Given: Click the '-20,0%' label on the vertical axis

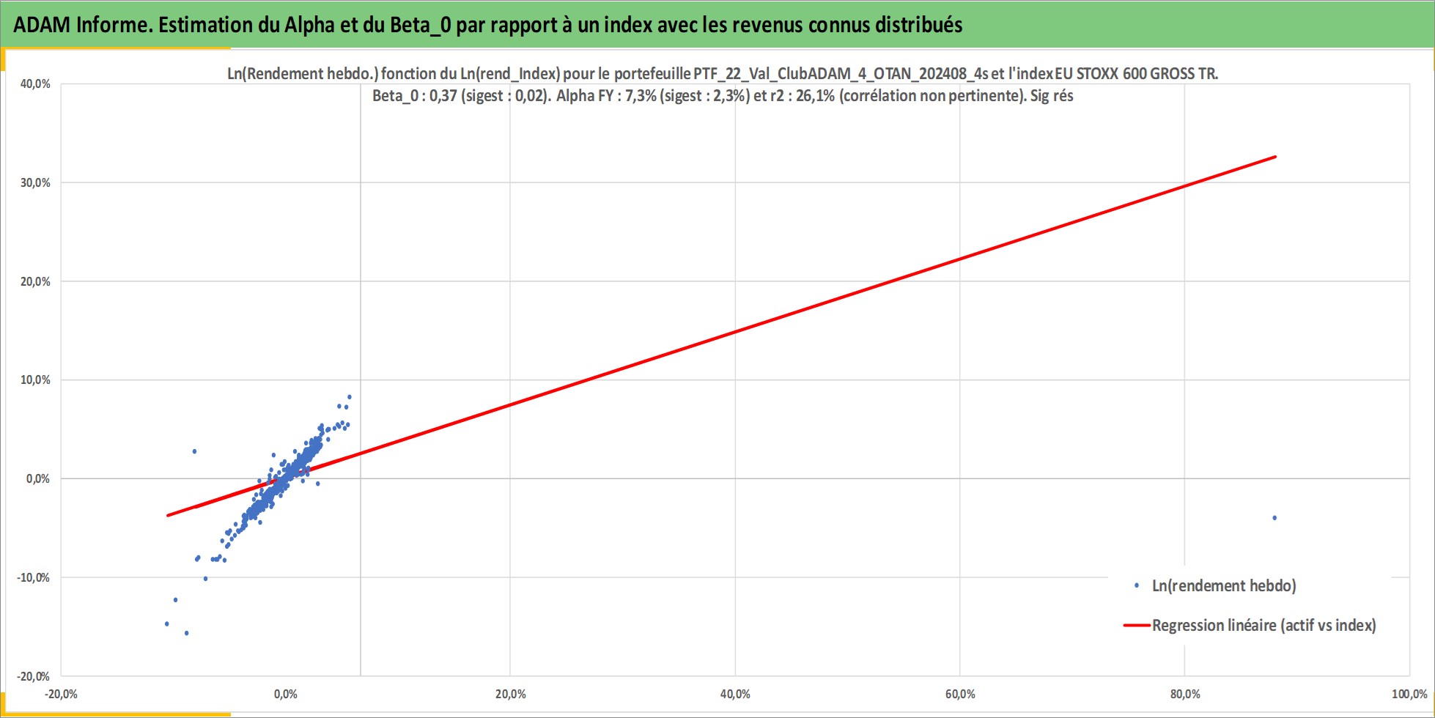Looking at the screenshot, I should click(34, 677).
